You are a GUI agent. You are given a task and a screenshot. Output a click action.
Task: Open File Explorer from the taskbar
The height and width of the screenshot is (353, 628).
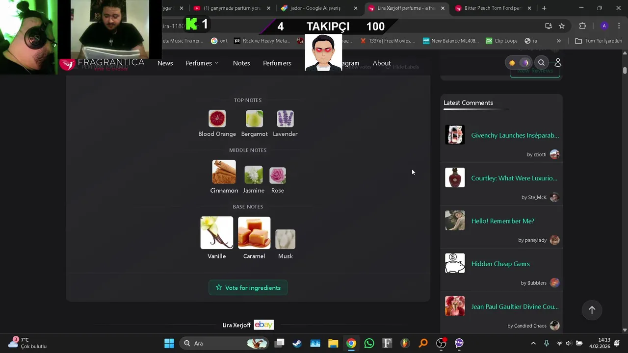(x=333, y=343)
